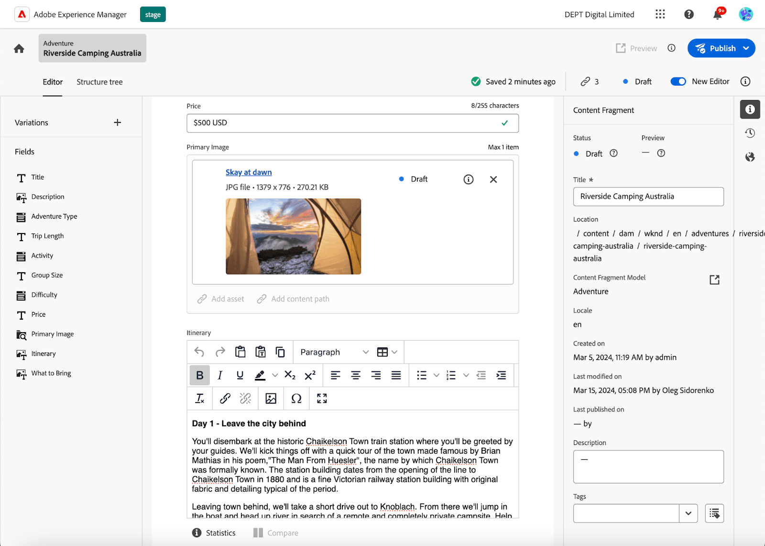Click the add variation plus icon
Viewport: 765px width, 546px height.
tap(118, 123)
